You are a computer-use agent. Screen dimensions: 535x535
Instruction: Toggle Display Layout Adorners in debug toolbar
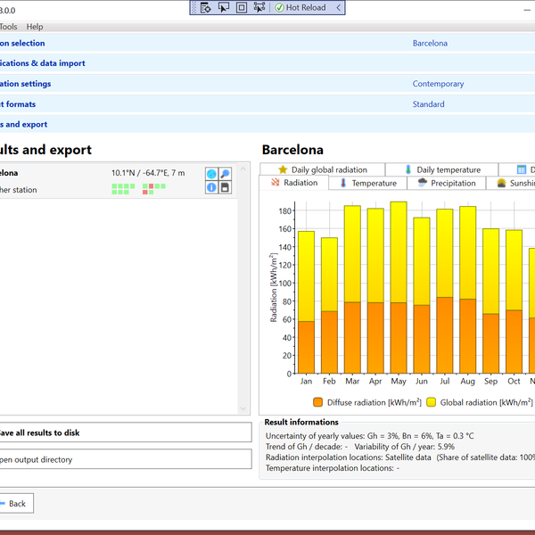click(x=242, y=7)
